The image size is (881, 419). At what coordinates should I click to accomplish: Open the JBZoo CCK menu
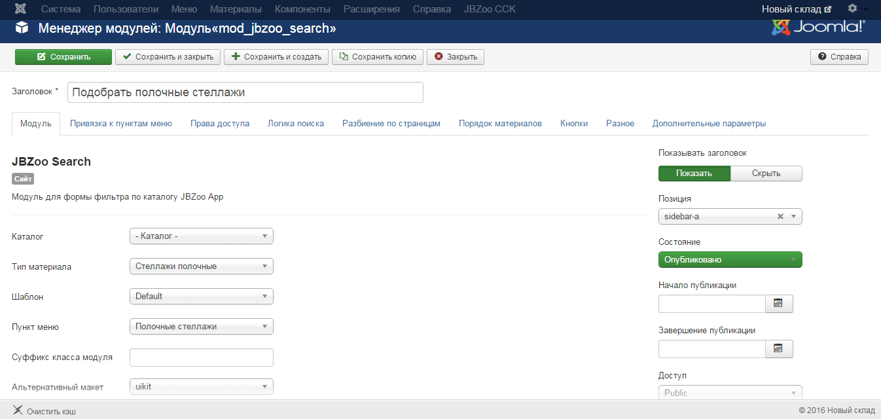(488, 9)
